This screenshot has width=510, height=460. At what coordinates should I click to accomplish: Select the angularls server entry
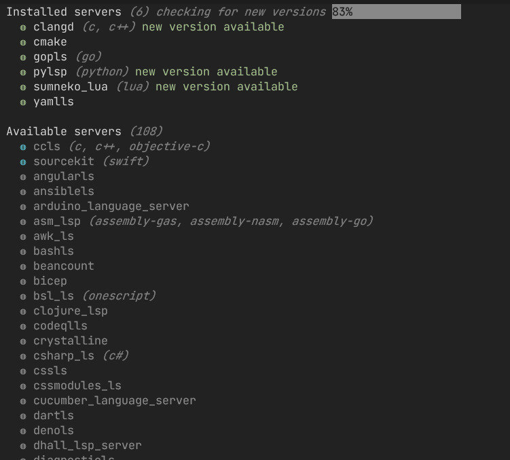pos(63,177)
